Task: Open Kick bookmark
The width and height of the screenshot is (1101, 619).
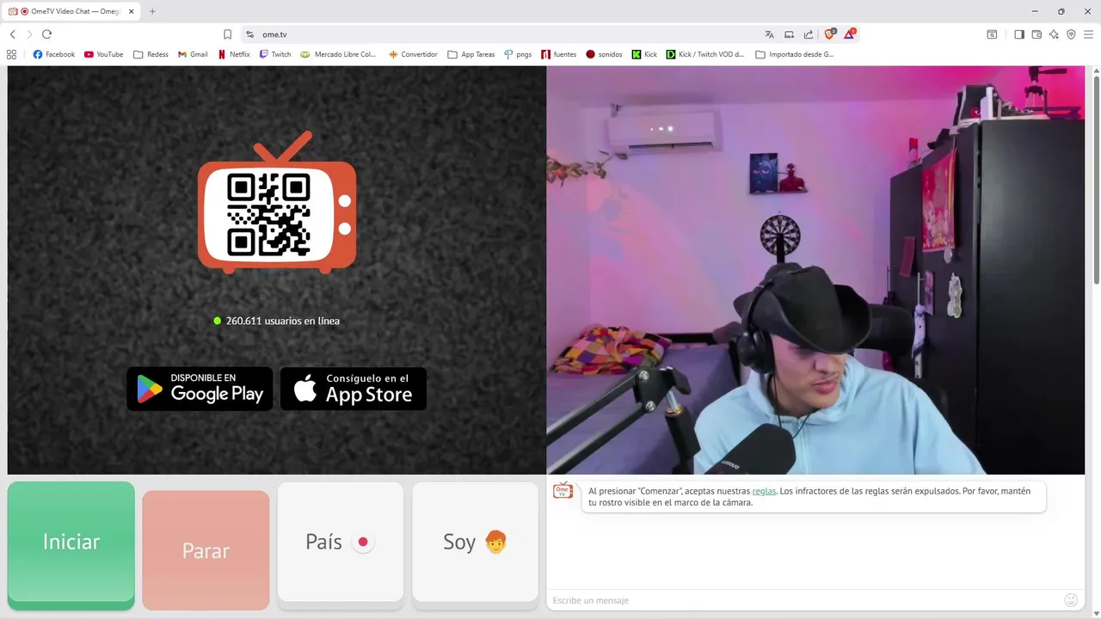Action: click(x=644, y=54)
